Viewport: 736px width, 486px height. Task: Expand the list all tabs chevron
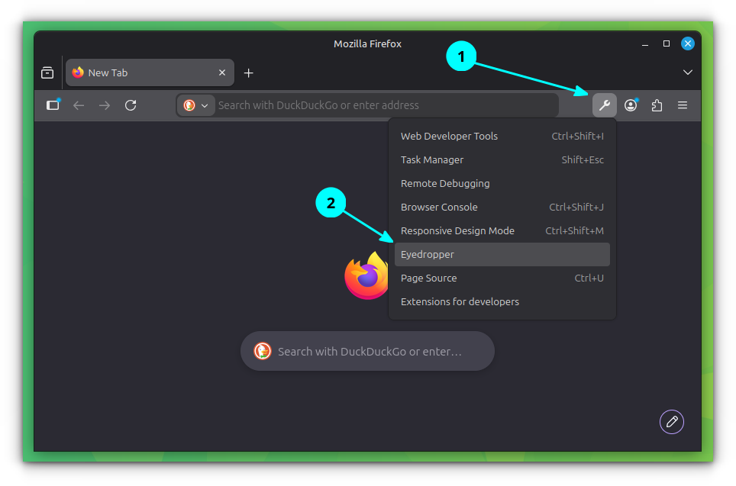(x=688, y=72)
